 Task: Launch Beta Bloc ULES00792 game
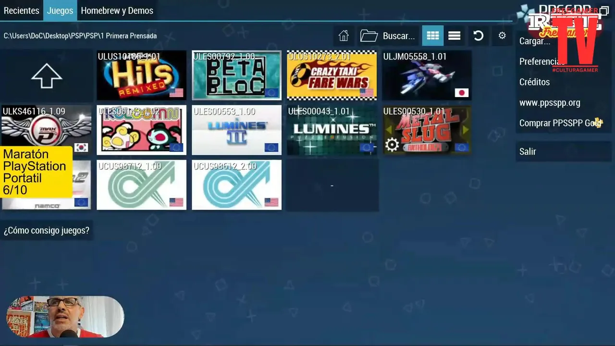(x=236, y=75)
